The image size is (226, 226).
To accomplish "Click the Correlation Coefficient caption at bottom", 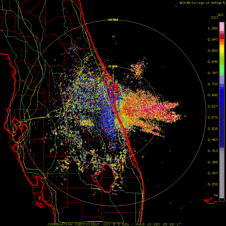I will [114, 224].
